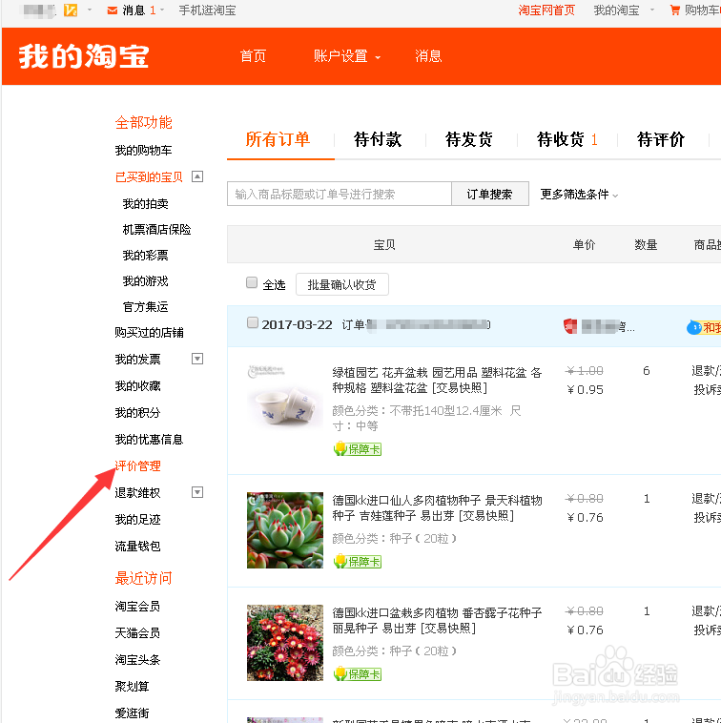Screen dimensions: 721x723
Task: Click 保障卡 badge under 吉娃莲种子 item
Action: click(x=358, y=561)
